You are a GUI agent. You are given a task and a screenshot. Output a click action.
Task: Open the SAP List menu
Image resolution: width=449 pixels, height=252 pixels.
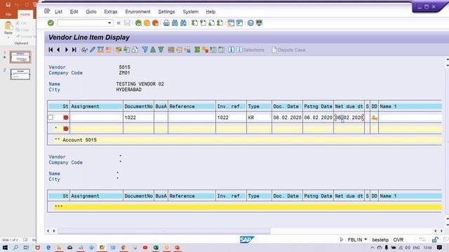coord(58,12)
